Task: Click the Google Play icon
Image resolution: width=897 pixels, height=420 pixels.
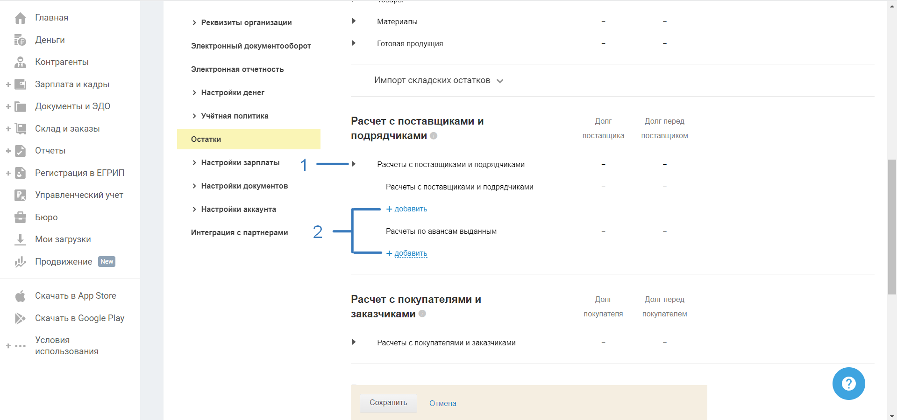Action: point(20,318)
